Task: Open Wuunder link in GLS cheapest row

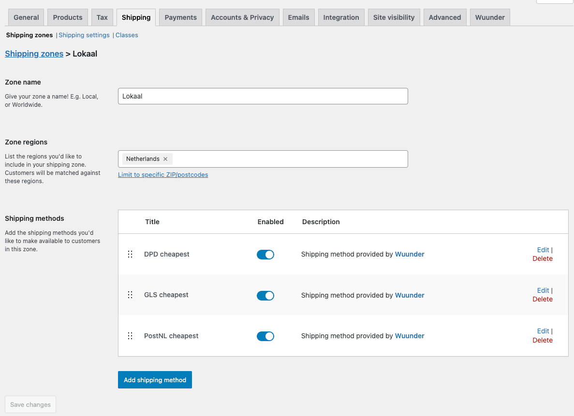Action: coord(410,295)
